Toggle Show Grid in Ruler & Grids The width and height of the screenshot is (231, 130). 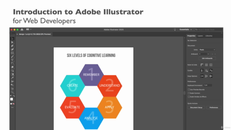pyautogui.click(x=206, y=65)
